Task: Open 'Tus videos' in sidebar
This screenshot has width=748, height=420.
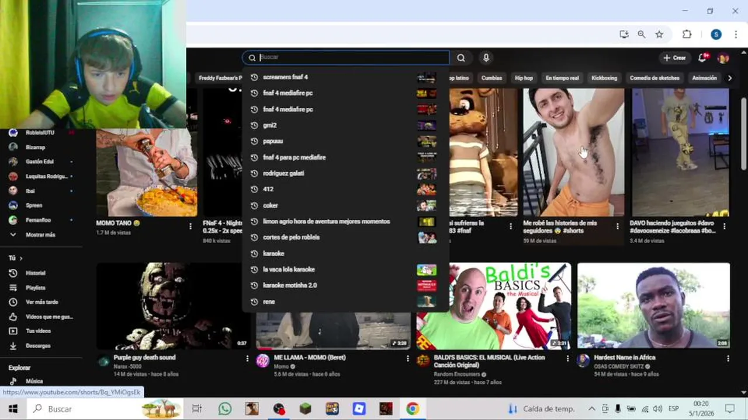Action: (39, 331)
